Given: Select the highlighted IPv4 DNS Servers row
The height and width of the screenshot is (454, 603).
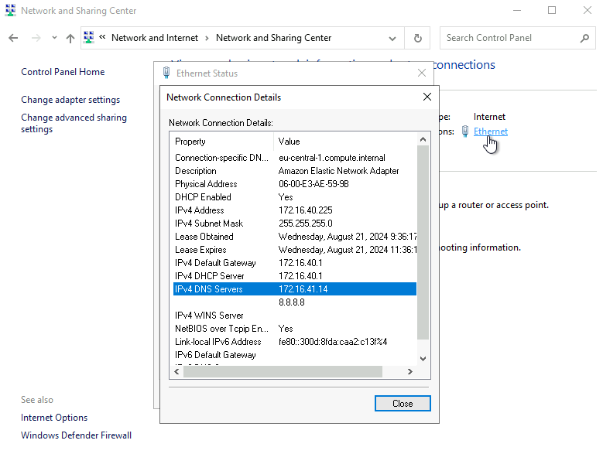Looking at the screenshot, I should pos(295,288).
